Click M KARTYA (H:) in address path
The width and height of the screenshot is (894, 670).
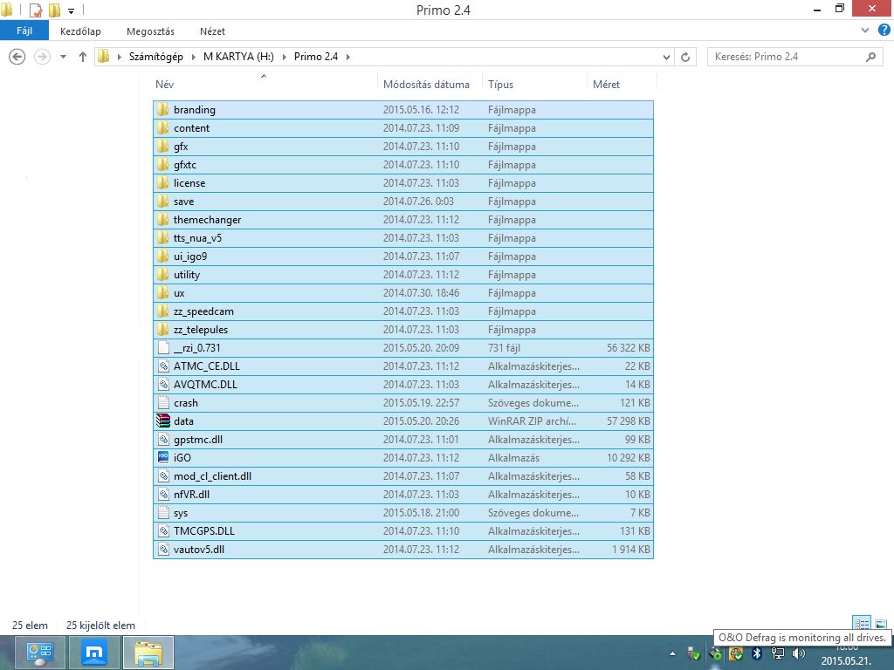[x=238, y=57]
